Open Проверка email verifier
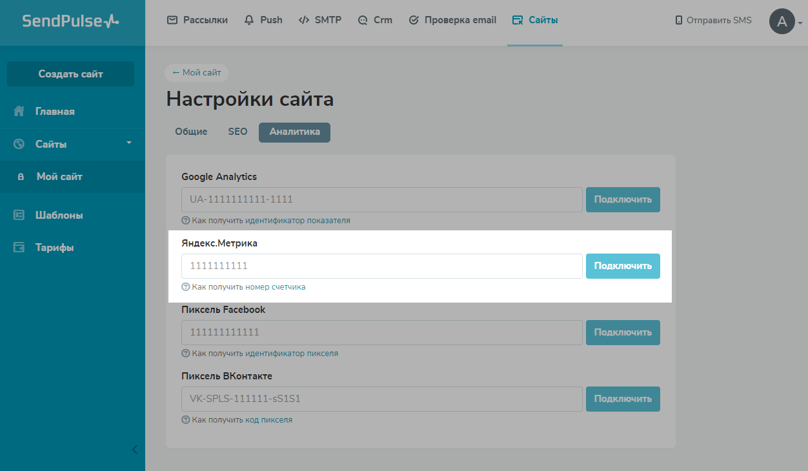The height and width of the screenshot is (471, 808). (x=452, y=20)
